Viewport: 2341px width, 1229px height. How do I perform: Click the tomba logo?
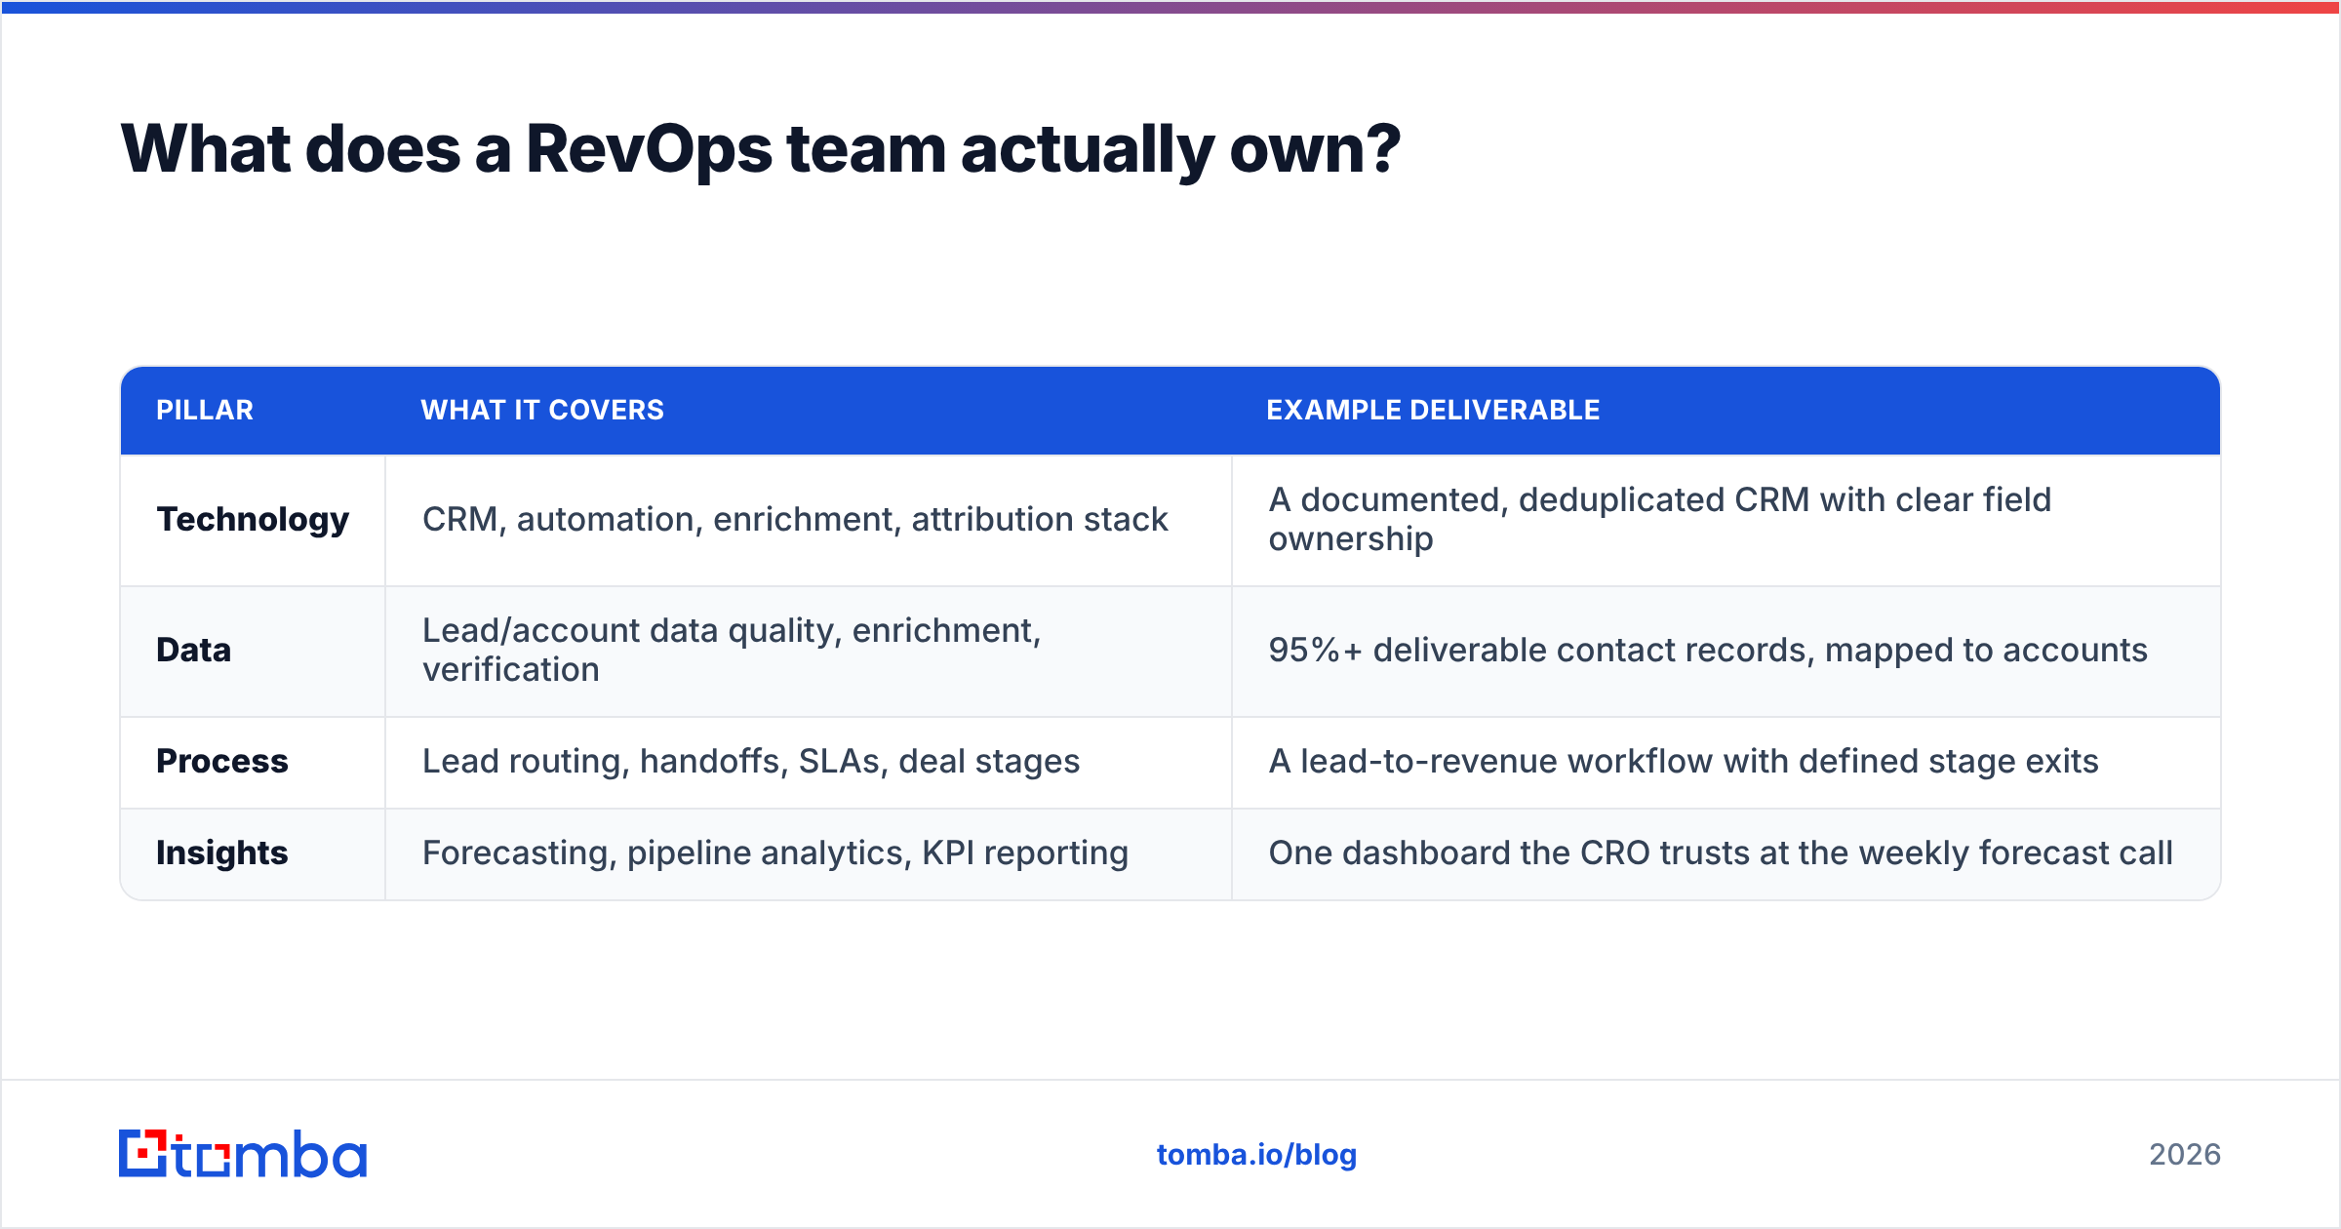pyautogui.click(x=243, y=1154)
